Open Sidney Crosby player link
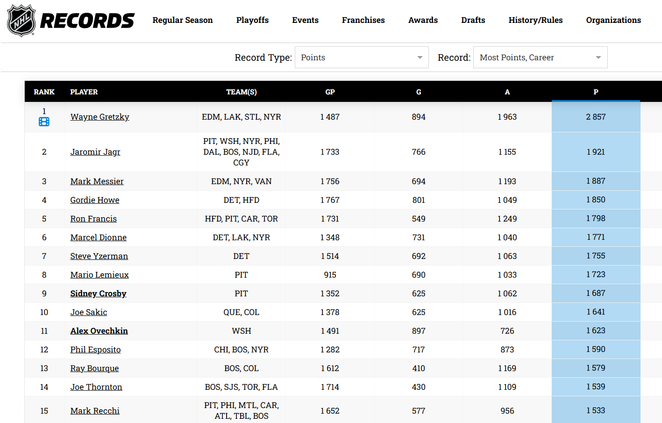 tap(98, 294)
